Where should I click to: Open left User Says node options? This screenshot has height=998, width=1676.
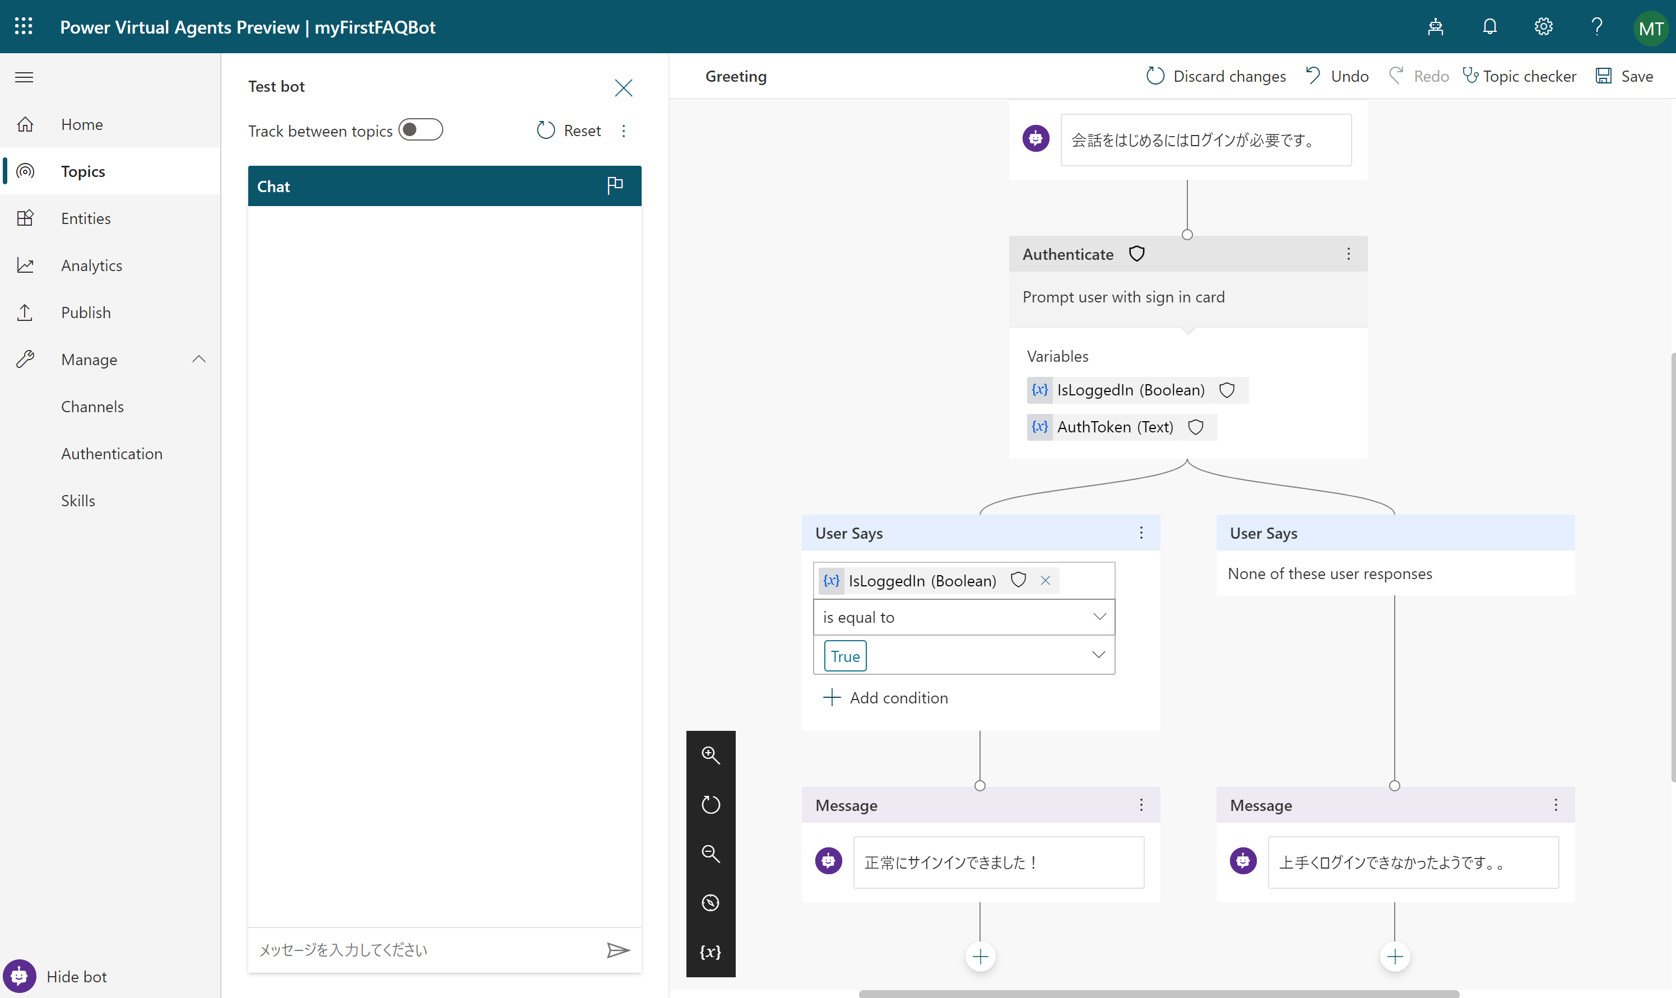tap(1141, 533)
